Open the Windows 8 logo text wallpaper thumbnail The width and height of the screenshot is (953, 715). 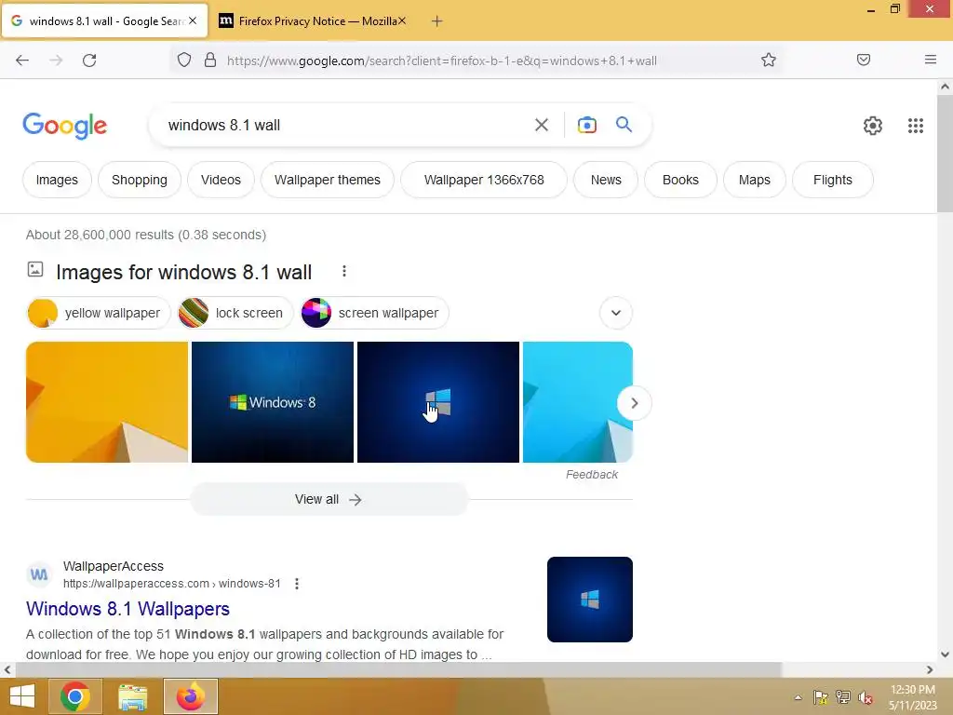(x=273, y=402)
